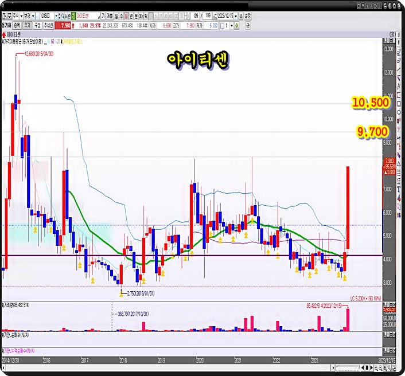
Task: Close the 기관 누적순매수 pane with its X
Action: (394, 351)
